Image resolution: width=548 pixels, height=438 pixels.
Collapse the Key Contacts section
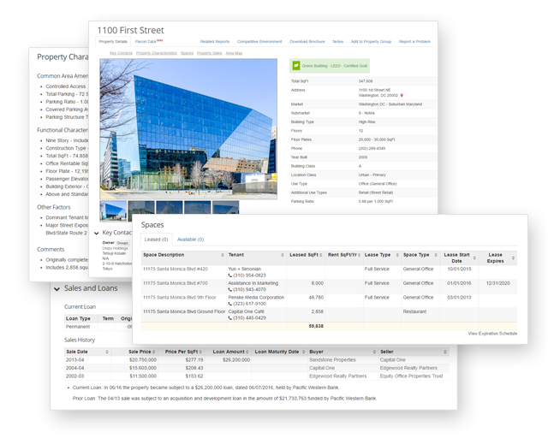click(95, 233)
